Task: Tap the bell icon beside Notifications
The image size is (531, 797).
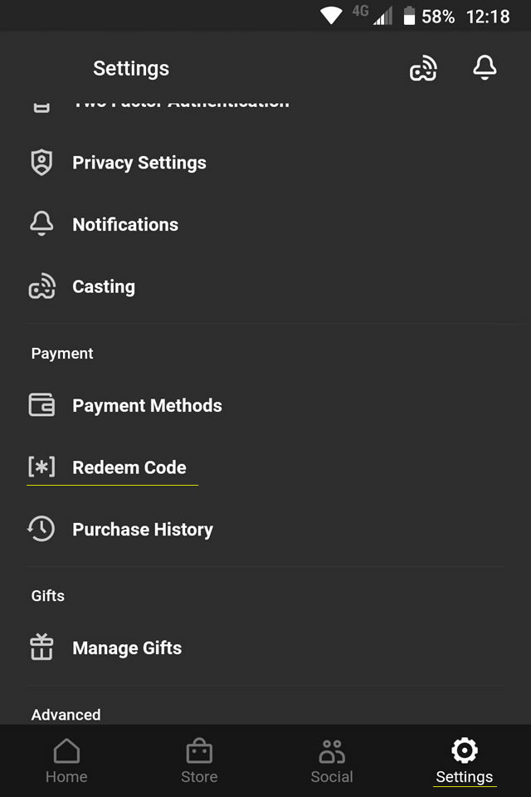Action: point(41,223)
